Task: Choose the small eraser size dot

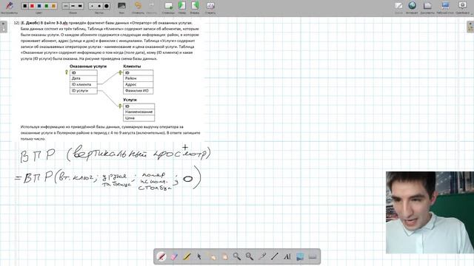Action: (x=92, y=6)
